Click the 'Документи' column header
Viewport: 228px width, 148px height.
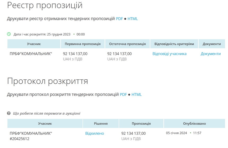(212, 44)
